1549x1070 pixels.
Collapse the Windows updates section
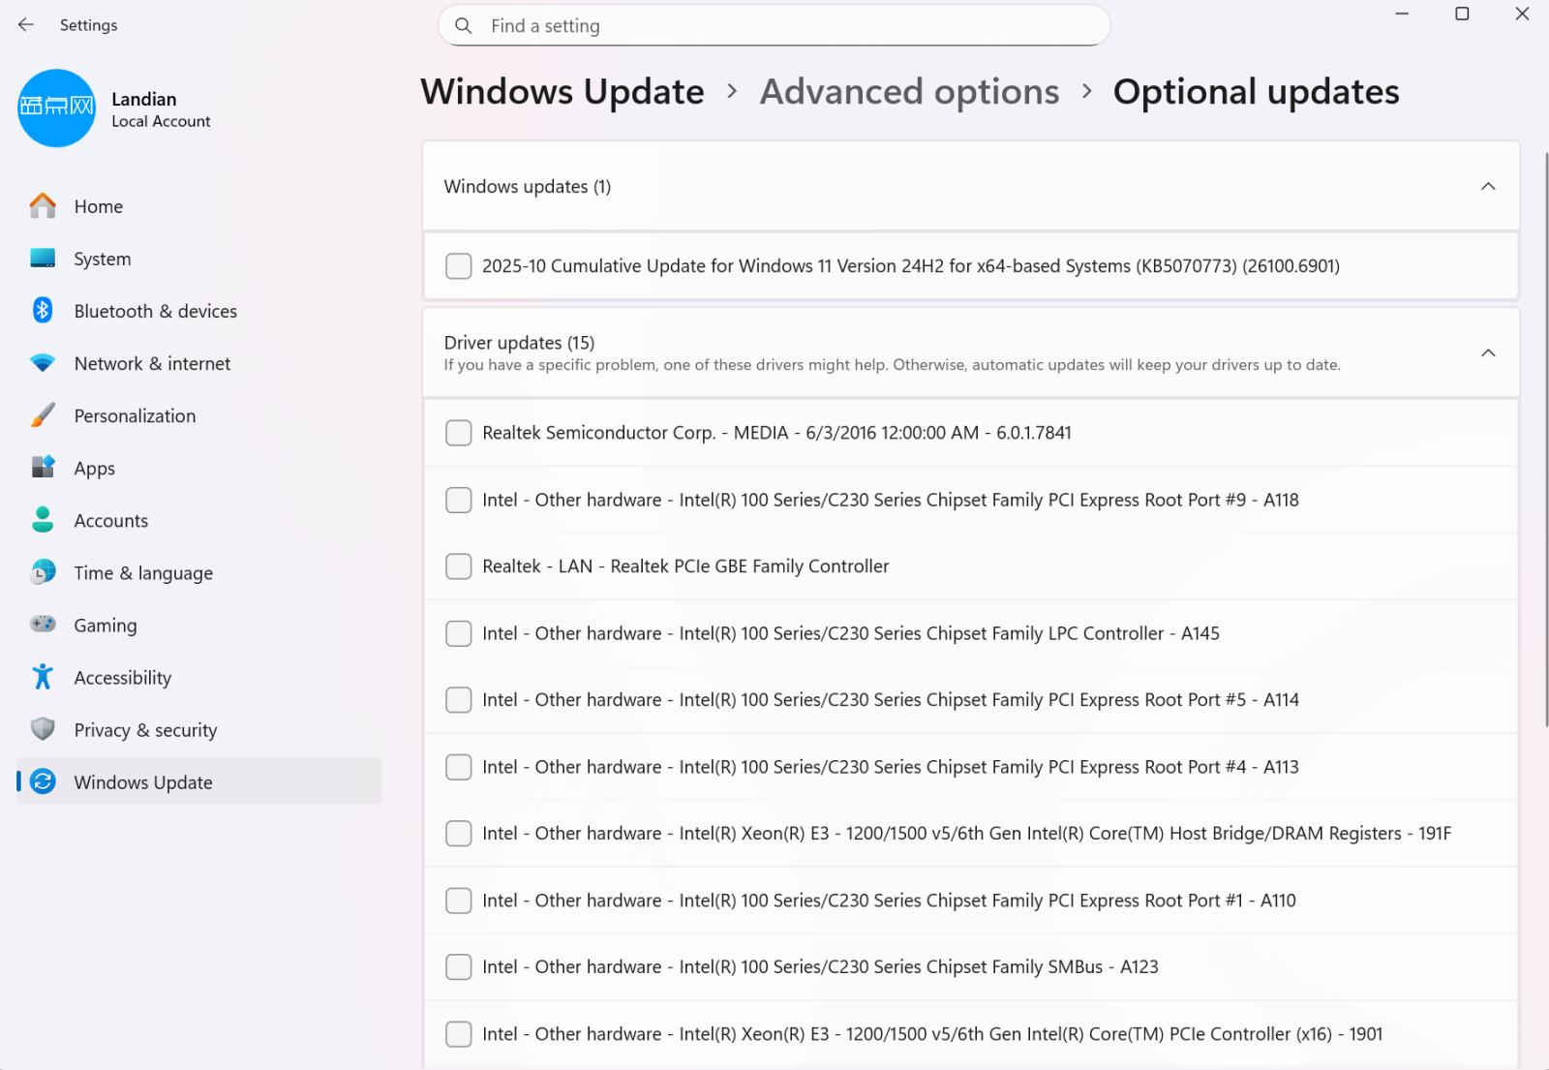(x=1487, y=187)
